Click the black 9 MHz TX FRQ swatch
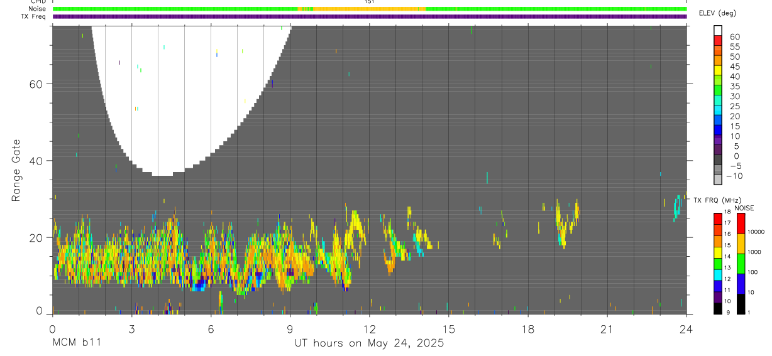772x356 pixels. click(x=718, y=308)
